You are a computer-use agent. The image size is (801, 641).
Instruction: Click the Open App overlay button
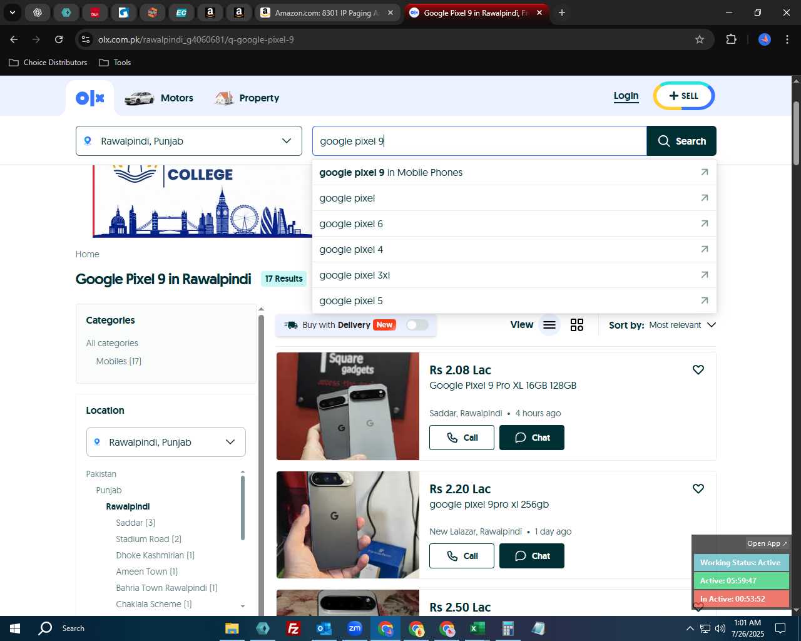coord(767,543)
